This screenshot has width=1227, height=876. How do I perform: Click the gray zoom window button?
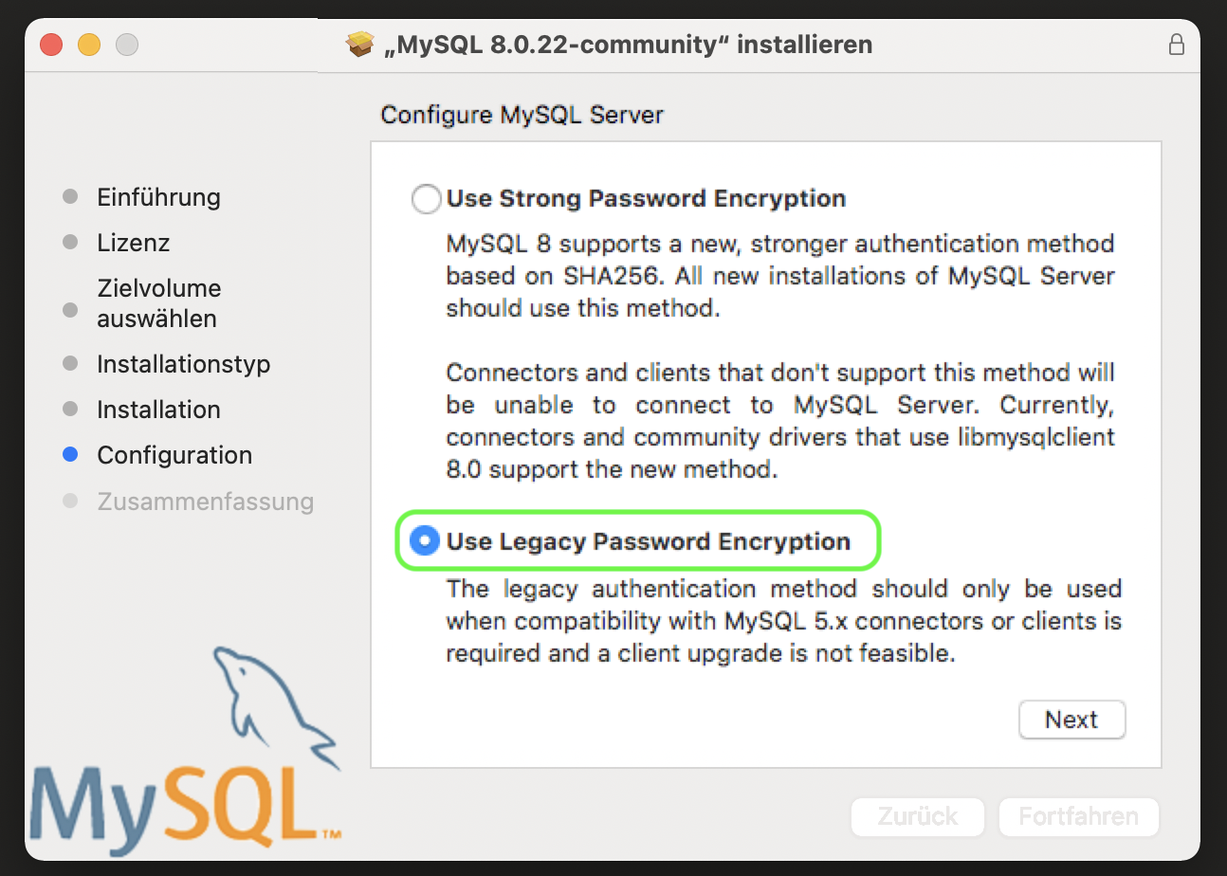point(127,45)
